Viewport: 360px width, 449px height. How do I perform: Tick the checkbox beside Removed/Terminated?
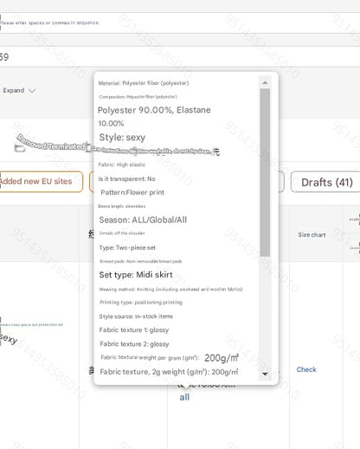coord(20,148)
